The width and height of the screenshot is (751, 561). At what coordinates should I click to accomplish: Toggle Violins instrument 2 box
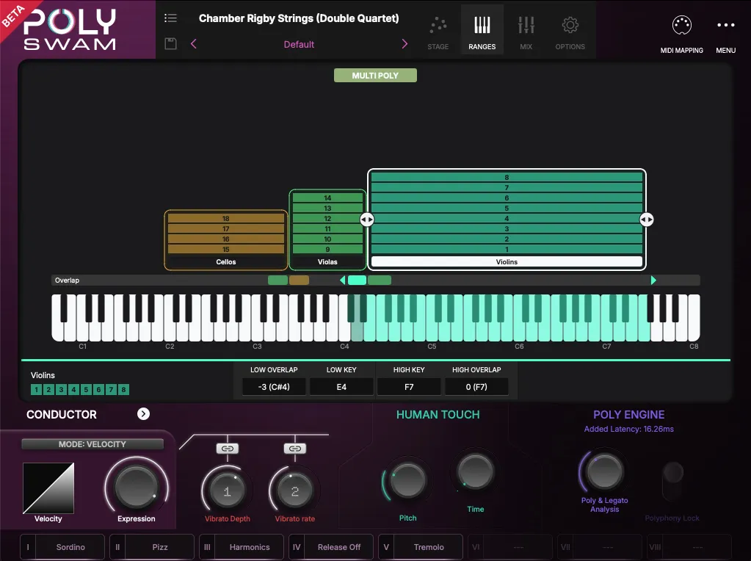48,389
